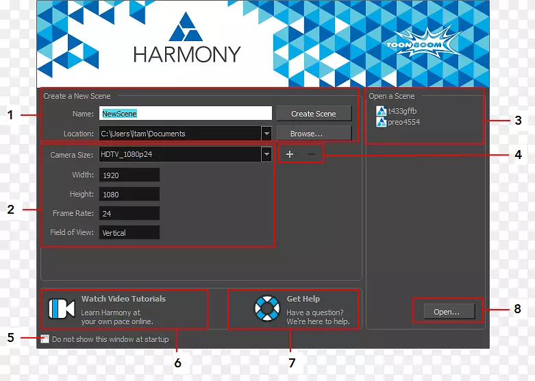Open the Location dropdown arrow
The image size is (535, 381).
tap(266, 134)
